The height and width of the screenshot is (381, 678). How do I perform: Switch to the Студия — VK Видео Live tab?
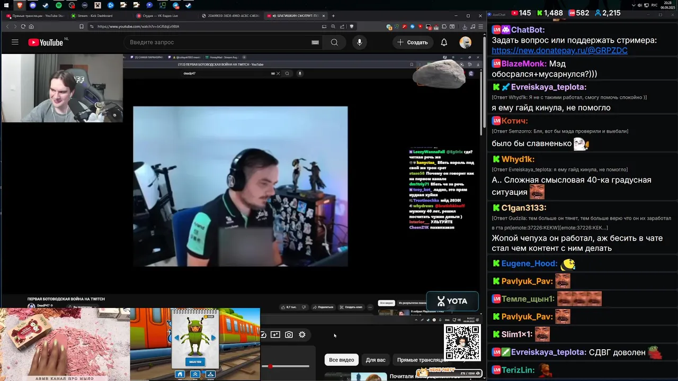point(165,16)
